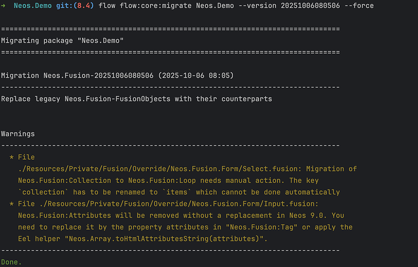Click the green Done. message

pyautogui.click(x=11, y=262)
